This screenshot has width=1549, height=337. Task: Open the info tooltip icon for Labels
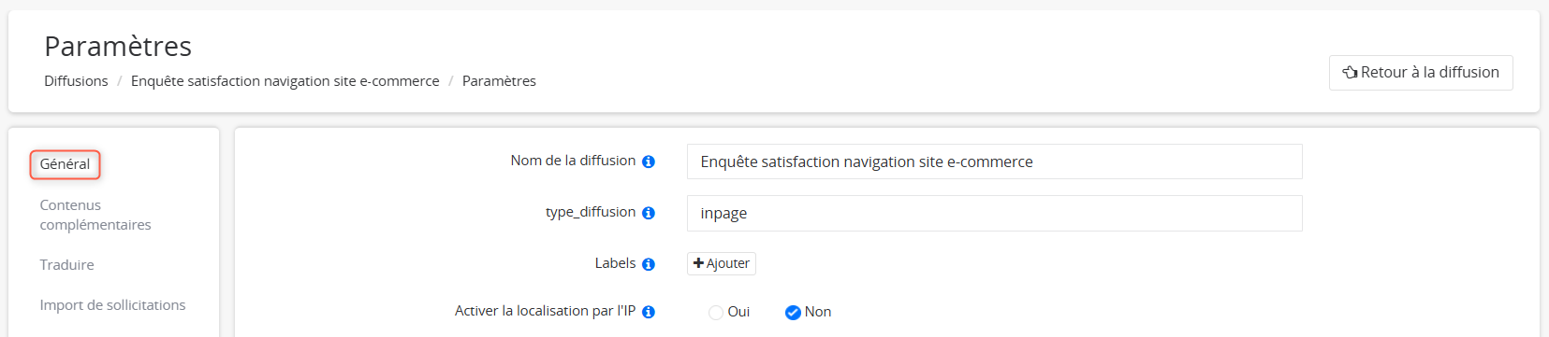pos(649,264)
